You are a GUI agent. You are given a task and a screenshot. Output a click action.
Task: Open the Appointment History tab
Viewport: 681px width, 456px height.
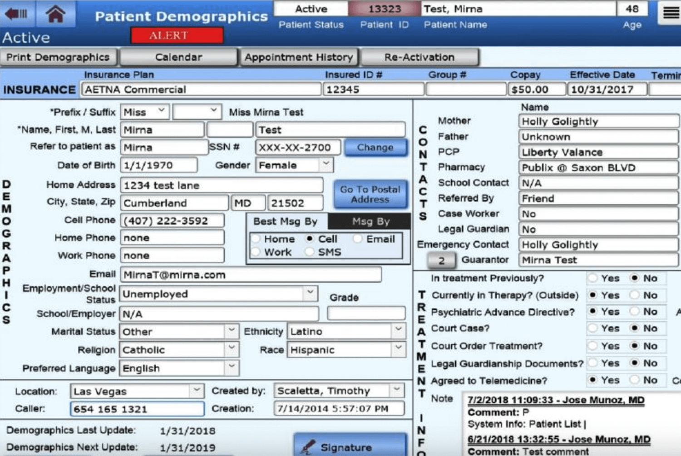[298, 57]
